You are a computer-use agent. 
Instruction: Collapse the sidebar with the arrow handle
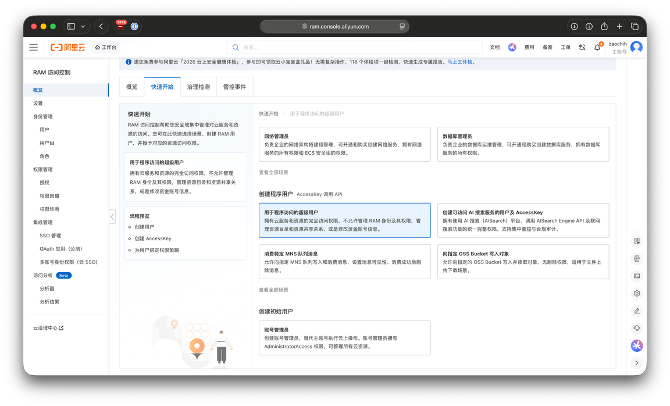point(112,217)
